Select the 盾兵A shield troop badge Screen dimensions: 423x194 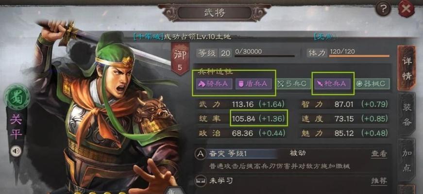(x=253, y=84)
